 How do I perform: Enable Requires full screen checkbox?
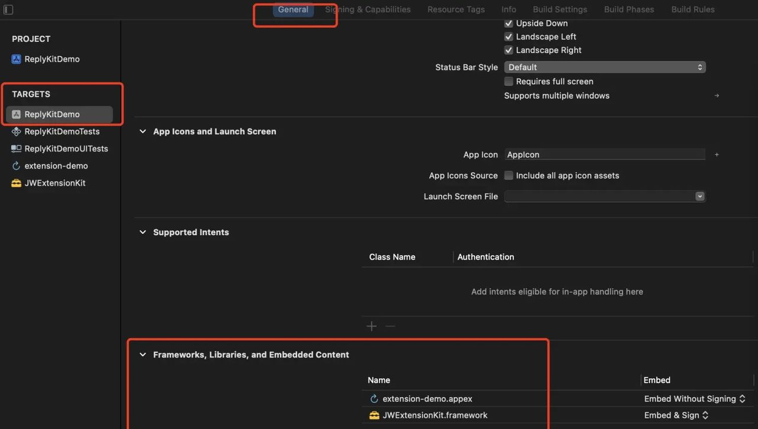click(508, 82)
